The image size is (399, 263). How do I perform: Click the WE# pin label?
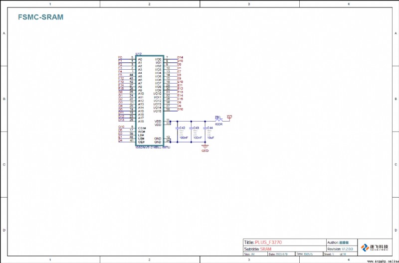point(142,131)
